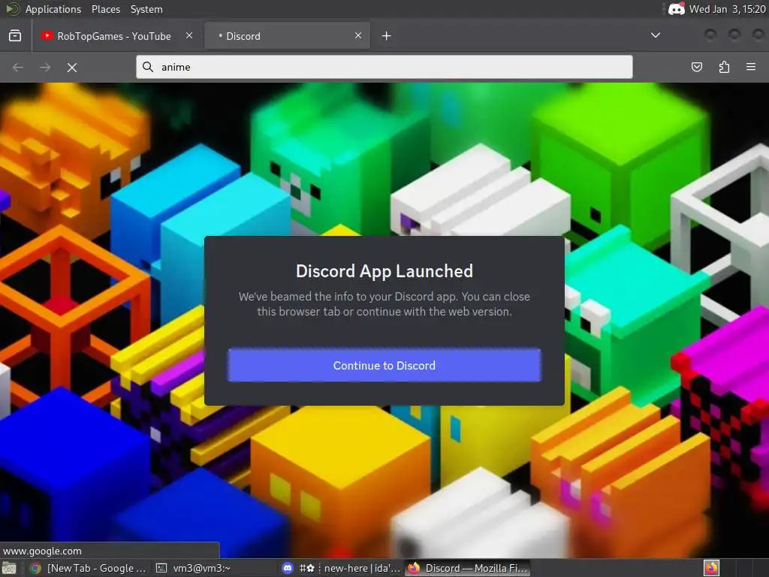Open Firefox View icon

pos(15,36)
